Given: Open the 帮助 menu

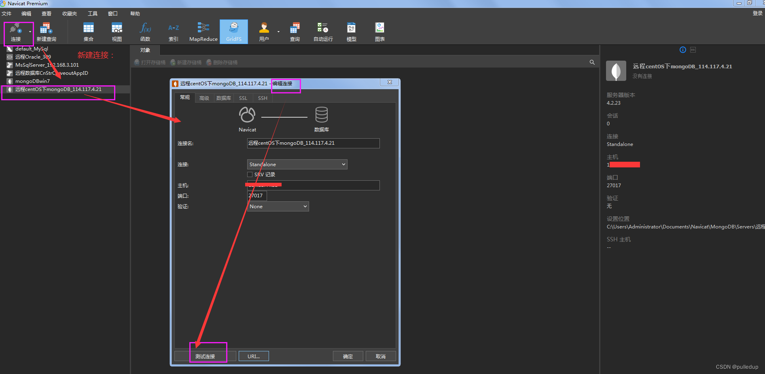Looking at the screenshot, I should 135,14.
